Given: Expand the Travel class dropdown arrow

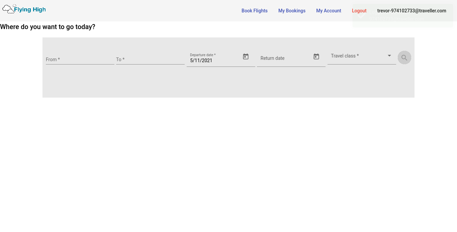Looking at the screenshot, I should pyautogui.click(x=389, y=56).
